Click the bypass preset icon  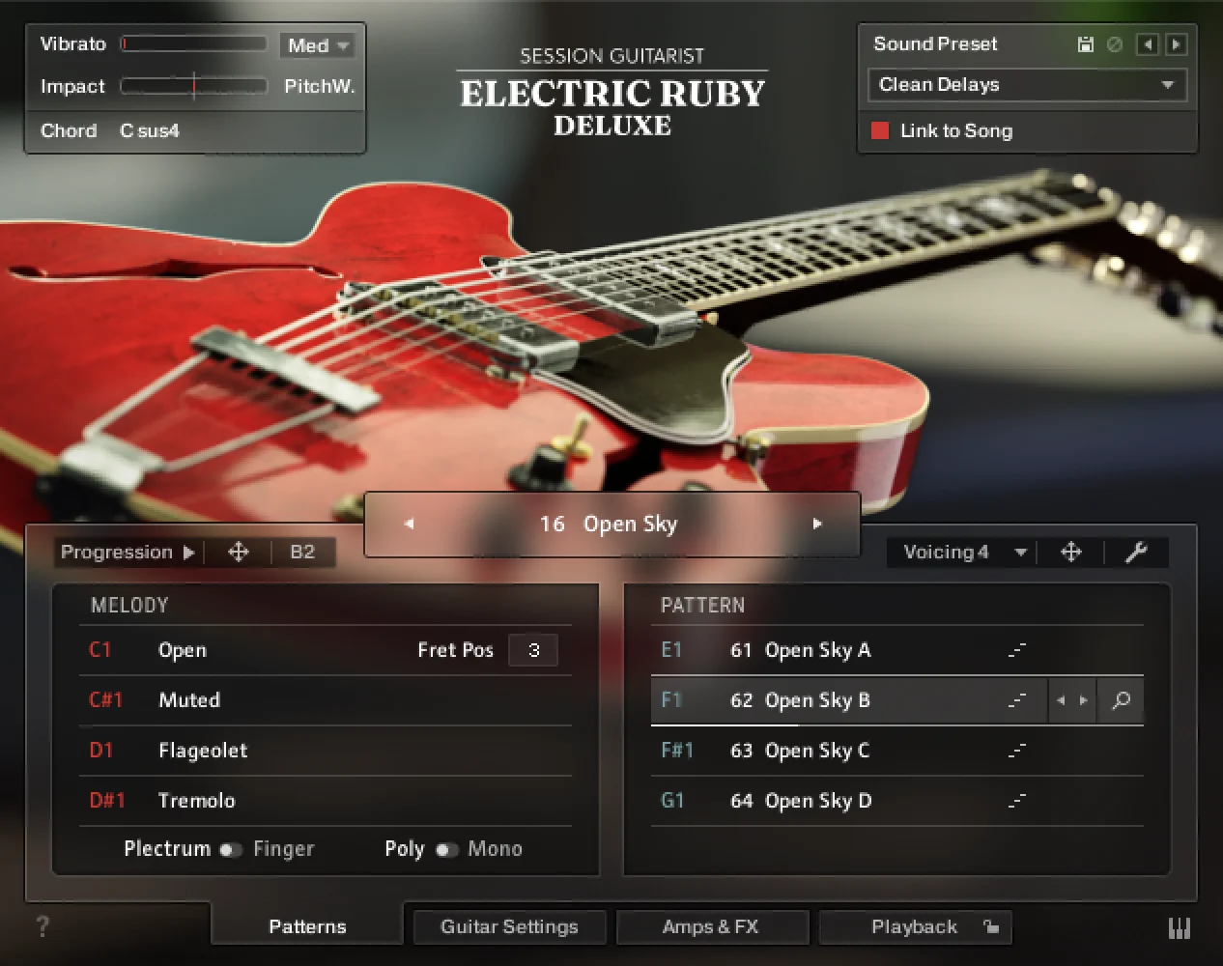1113,44
